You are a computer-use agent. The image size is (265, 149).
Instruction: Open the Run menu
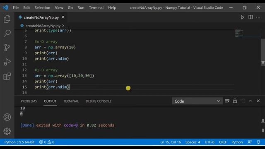(81, 7)
